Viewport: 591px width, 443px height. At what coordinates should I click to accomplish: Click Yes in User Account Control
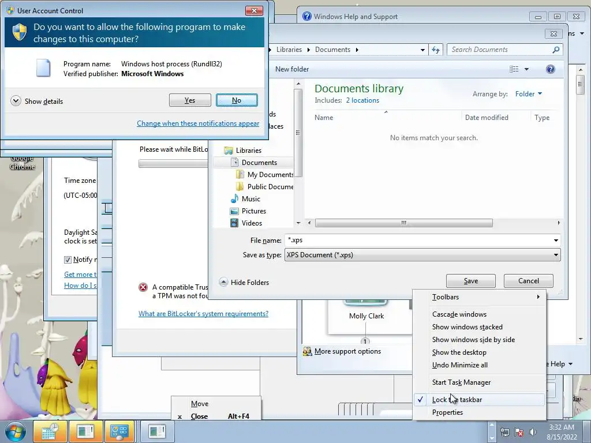(190, 100)
